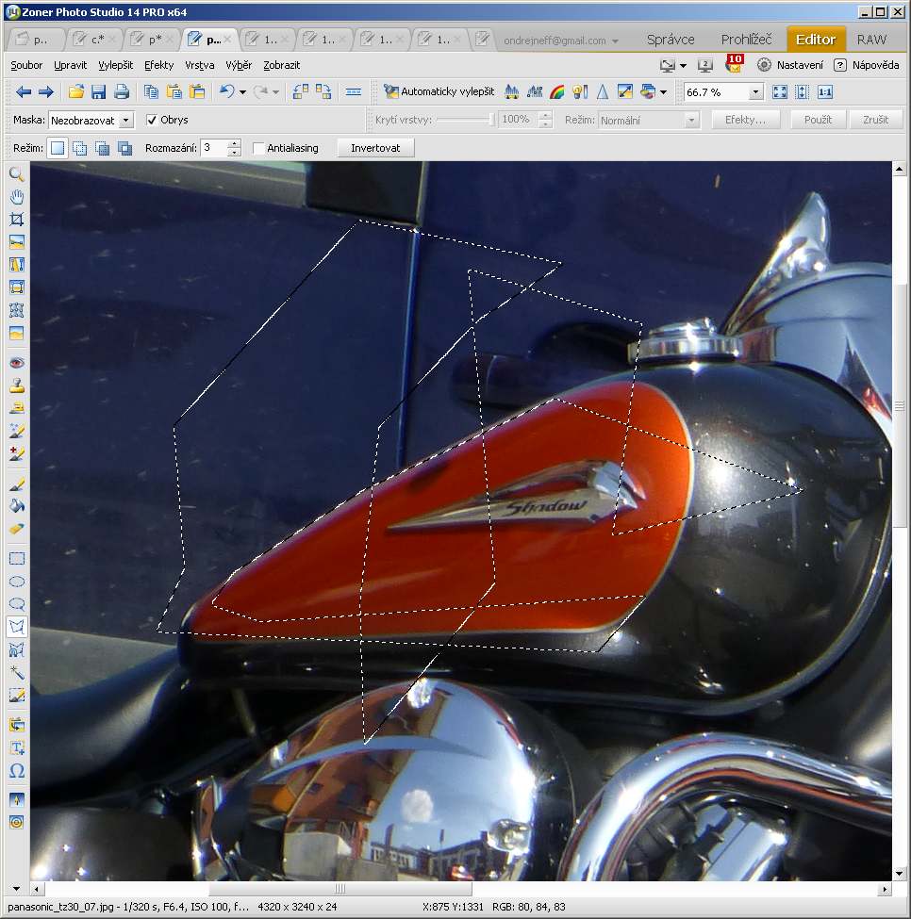Choose the Clone Stamp tool
Screen dimensions: 911x919
(x=16, y=386)
